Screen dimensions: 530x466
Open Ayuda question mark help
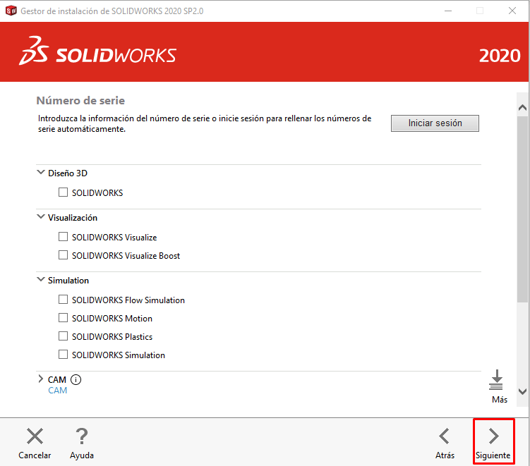(82, 436)
